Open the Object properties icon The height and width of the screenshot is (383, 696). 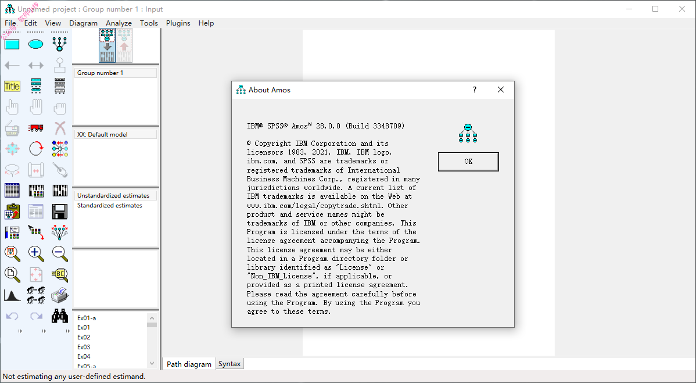click(x=12, y=232)
